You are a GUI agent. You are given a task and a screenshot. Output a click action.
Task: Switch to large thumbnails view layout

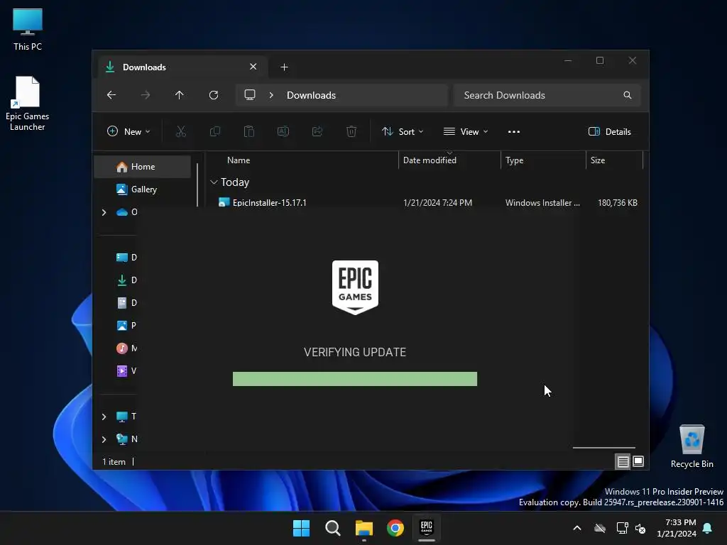[x=638, y=461]
